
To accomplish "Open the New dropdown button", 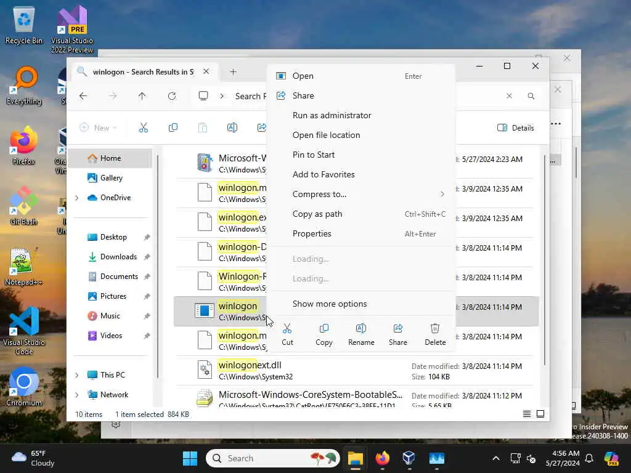I will tap(98, 128).
